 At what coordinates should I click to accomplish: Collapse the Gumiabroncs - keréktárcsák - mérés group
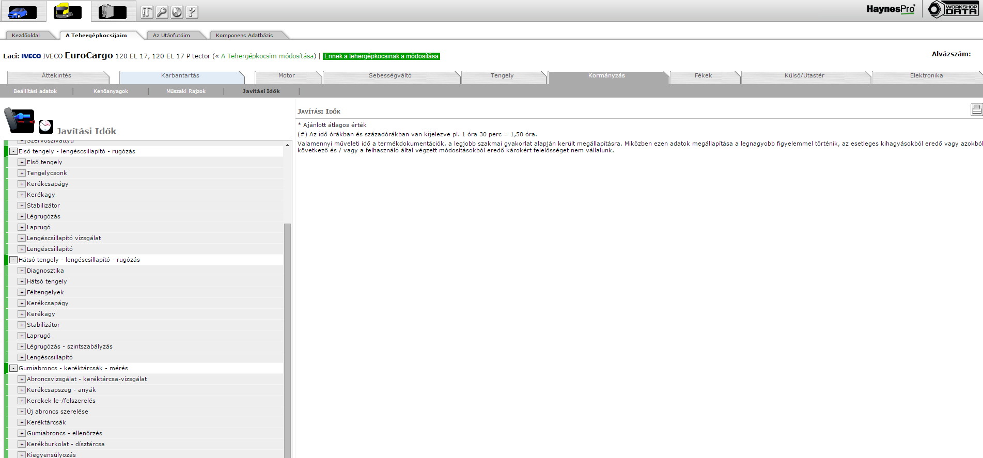(x=14, y=368)
